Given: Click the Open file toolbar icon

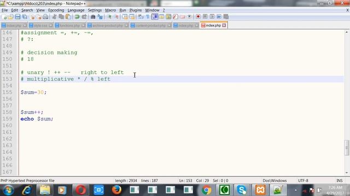Looking at the screenshot, I should pyautogui.click(x=11, y=17).
